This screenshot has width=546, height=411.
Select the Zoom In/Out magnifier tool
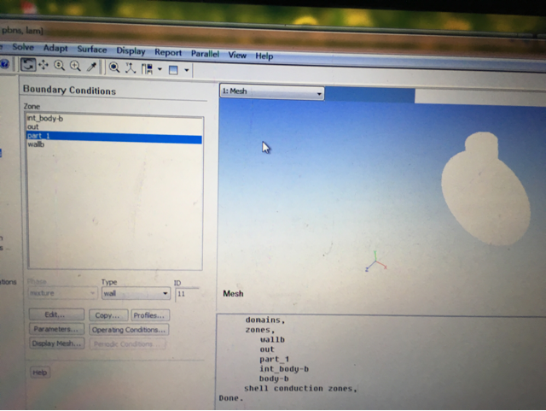(x=59, y=65)
